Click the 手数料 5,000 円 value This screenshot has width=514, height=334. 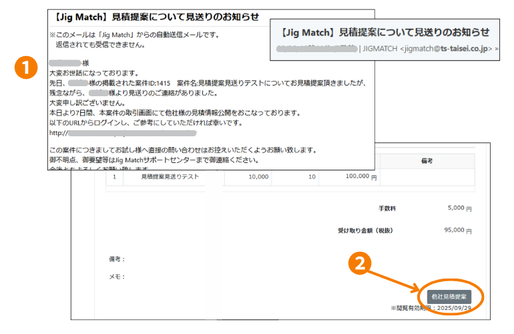coord(459,208)
